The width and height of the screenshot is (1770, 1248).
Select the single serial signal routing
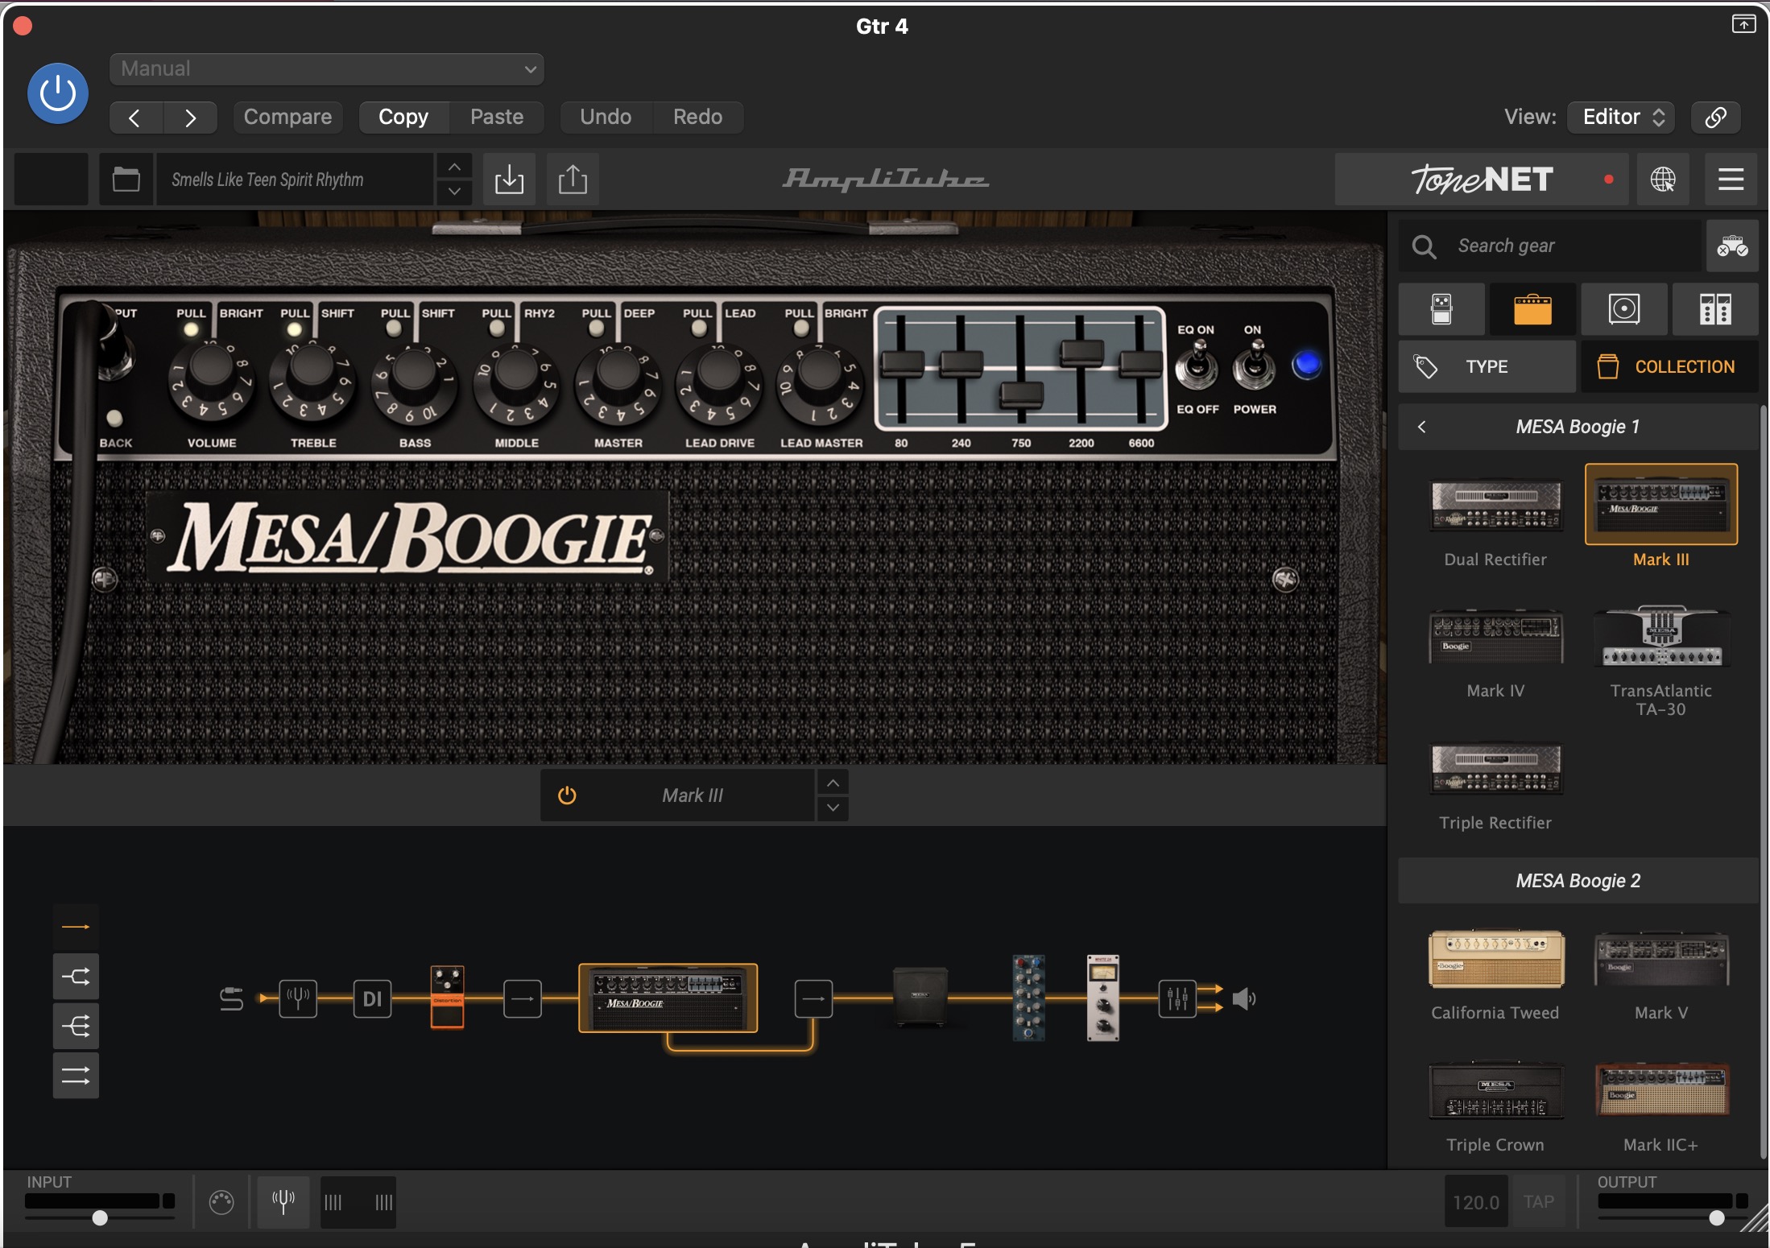coord(76,927)
